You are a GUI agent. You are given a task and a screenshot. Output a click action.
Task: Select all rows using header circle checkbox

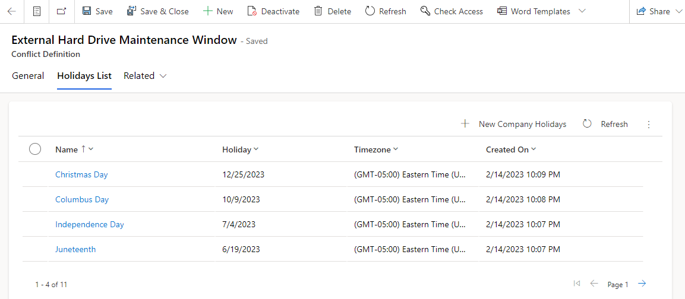(35, 149)
